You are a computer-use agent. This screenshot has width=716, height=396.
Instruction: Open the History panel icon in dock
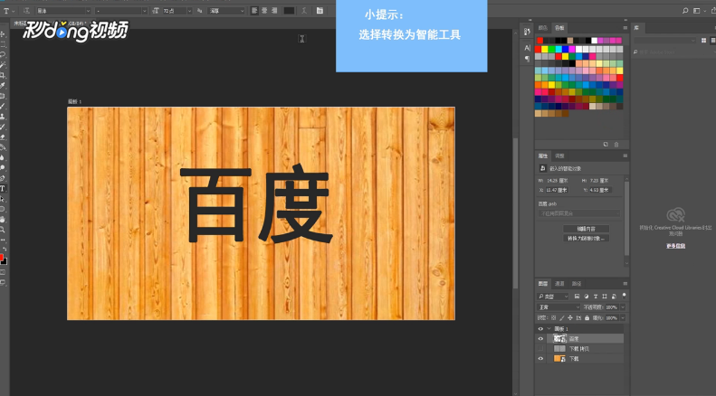[527, 32]
